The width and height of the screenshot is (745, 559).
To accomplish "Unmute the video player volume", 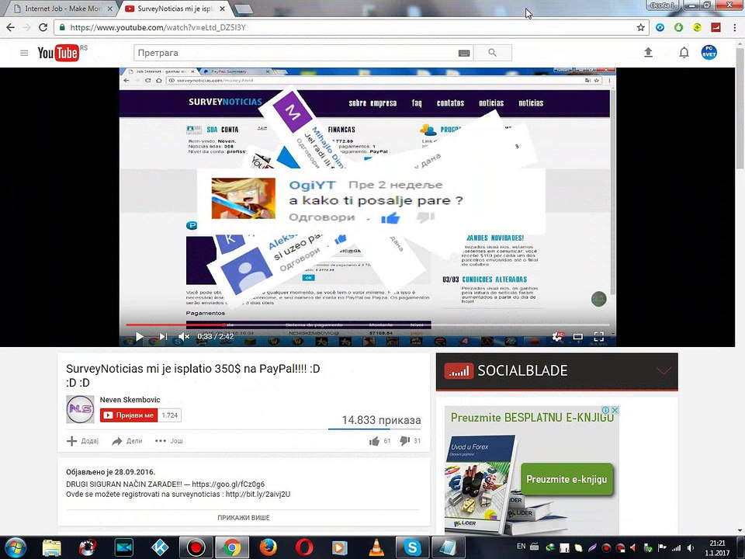I will pyautogui.click(x=183, y=336).
